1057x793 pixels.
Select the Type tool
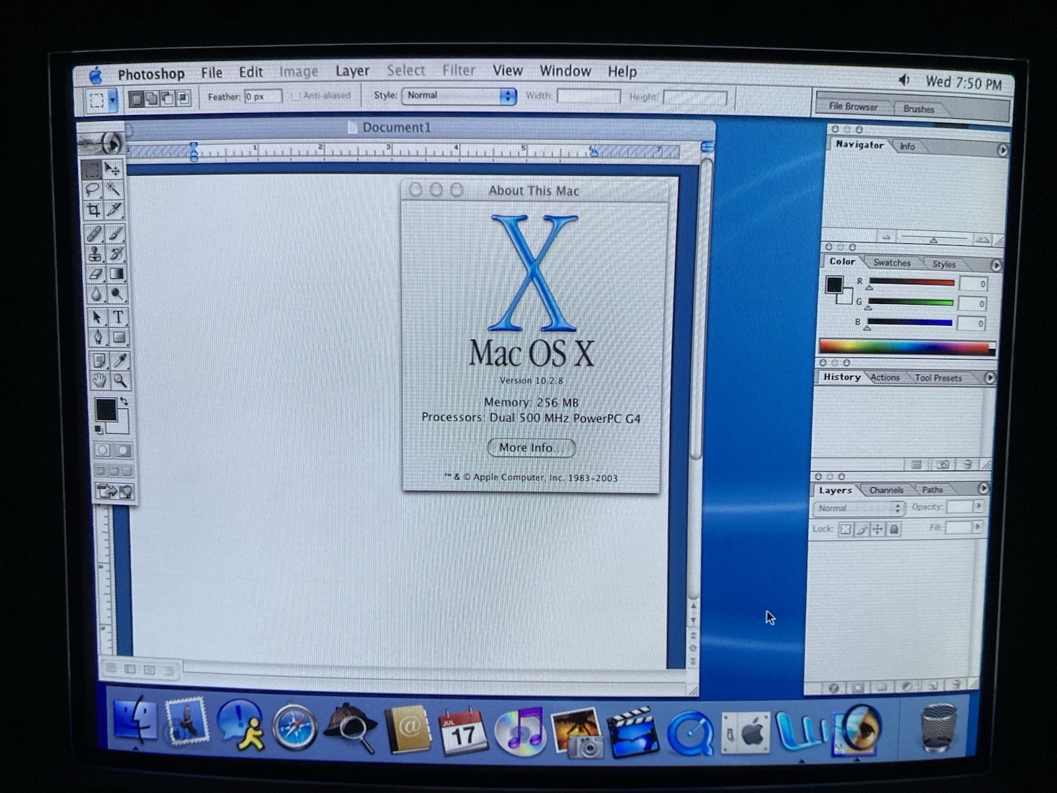click(118, 317)
